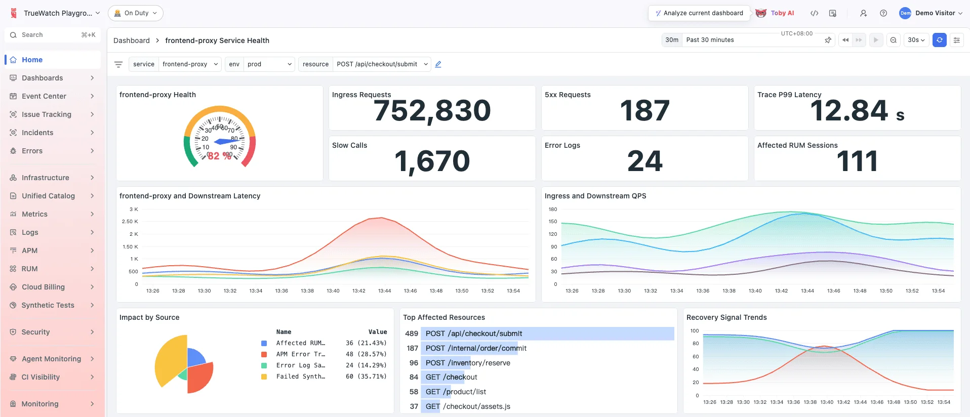Image resolution: width=970 pixels, height=417 pixels.
Task: Expand the APM sidebar chevron
Action: click(92, 251)
